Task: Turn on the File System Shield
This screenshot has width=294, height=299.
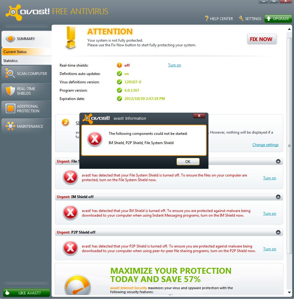Action: coord(269,178)
